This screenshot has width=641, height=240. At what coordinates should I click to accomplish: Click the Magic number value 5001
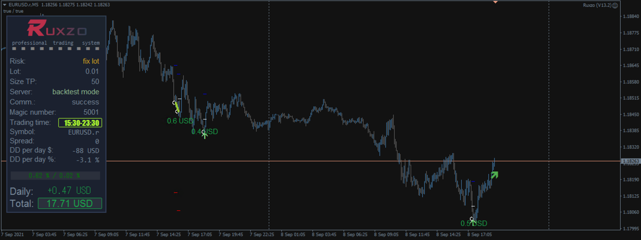point(91,112)
